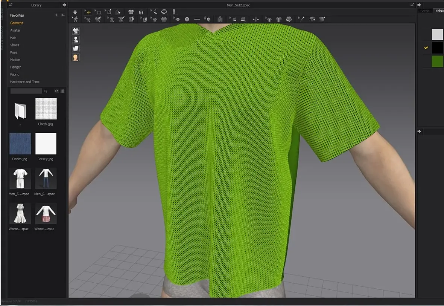
Task: Choose the lasso-shaped toolbar icon
Action: point(164,12)
